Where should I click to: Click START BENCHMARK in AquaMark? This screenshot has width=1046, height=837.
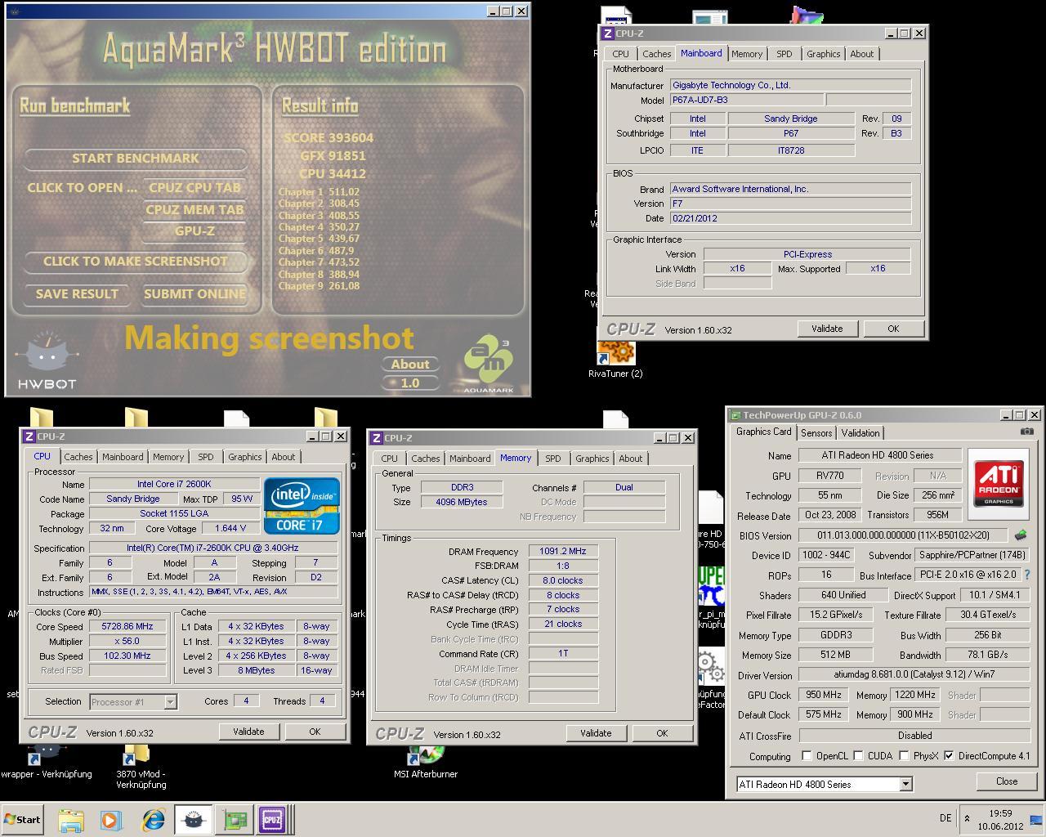point(136,159)
